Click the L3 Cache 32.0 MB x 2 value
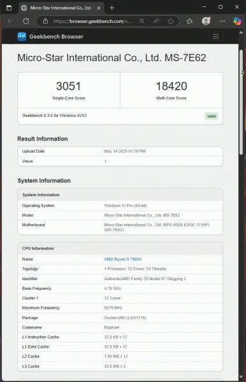 (115, 366)
